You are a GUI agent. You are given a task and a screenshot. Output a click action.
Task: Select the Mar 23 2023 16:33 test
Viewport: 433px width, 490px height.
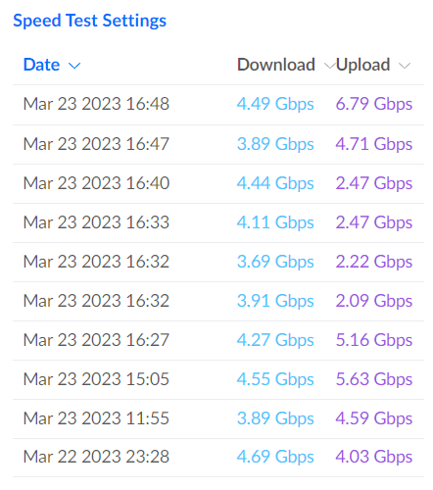218,222
